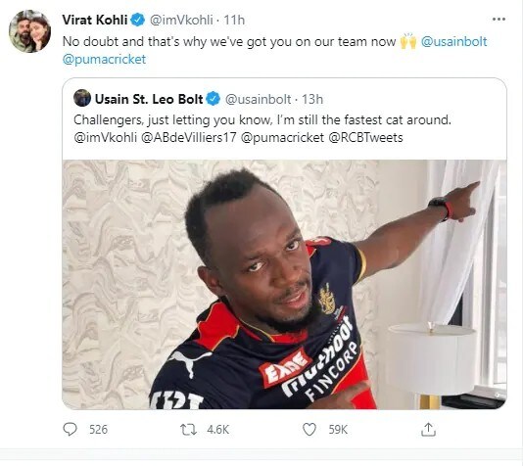
Task: Click the 4.6K retweets count
Action: 217,430
